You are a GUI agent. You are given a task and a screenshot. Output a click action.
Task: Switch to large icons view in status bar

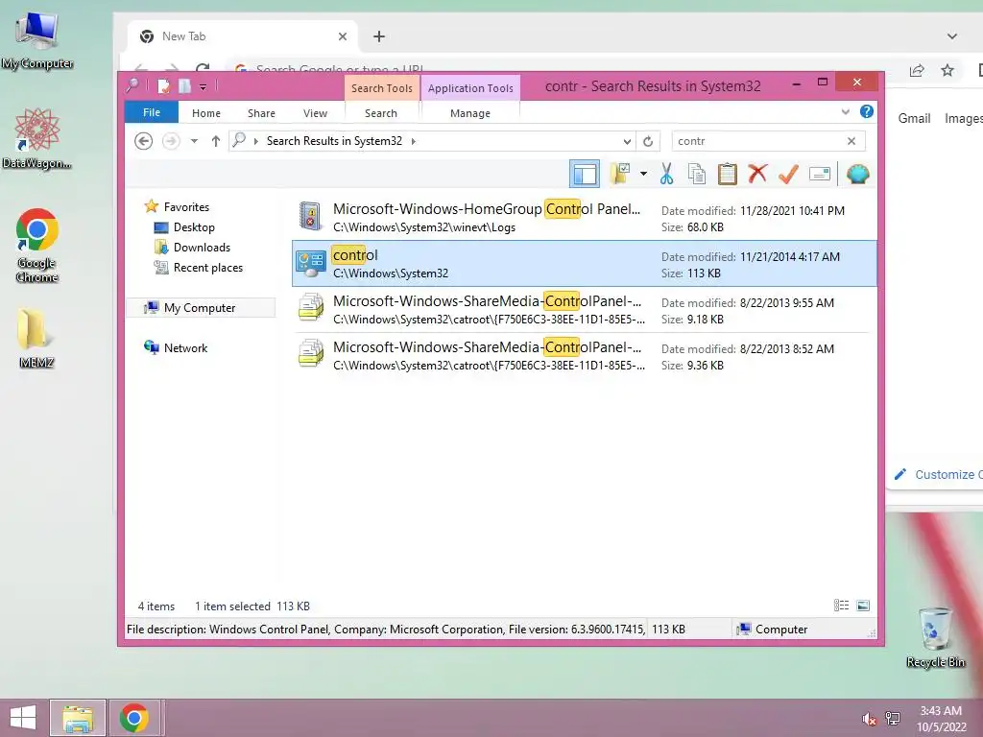click(x=863, y=606)
